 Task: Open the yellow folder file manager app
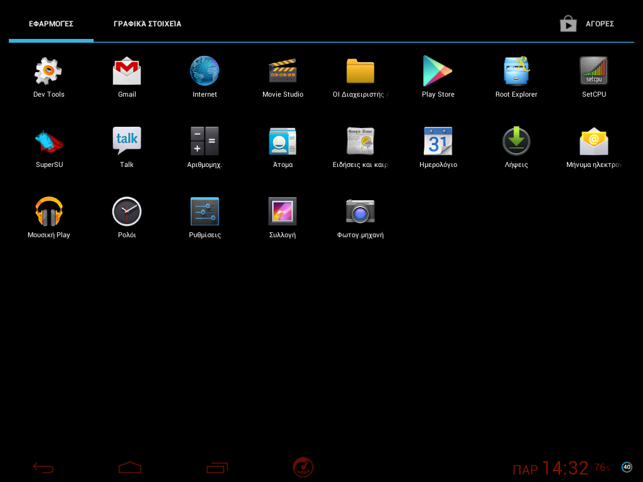pos(360,71)
